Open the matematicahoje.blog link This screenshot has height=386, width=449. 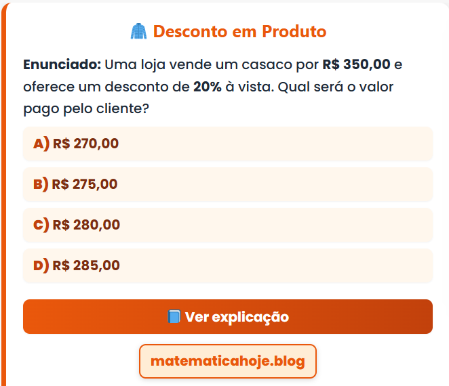pyautogui.click(x=228, y=361)
